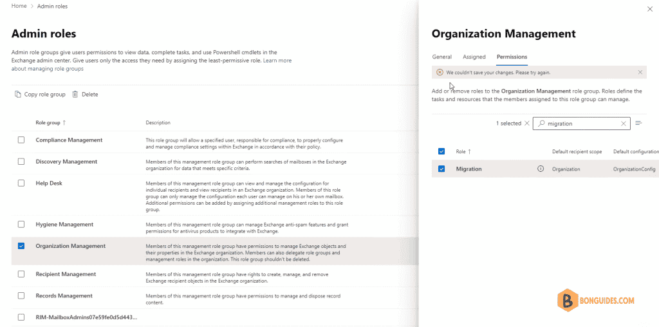Close the Organization Management panel

tap(650, 9)
